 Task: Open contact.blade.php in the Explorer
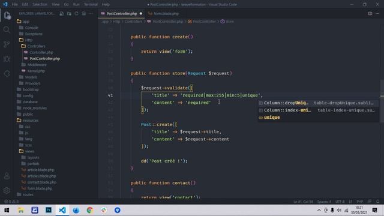[41, 182]
